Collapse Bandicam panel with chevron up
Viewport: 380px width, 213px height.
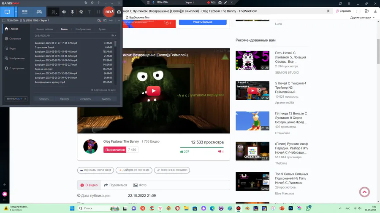[x=119, y=21]
